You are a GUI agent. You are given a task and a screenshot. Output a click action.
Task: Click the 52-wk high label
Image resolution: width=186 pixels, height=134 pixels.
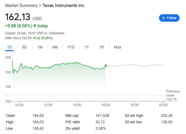pyautogui.click(x=134, y=116)
